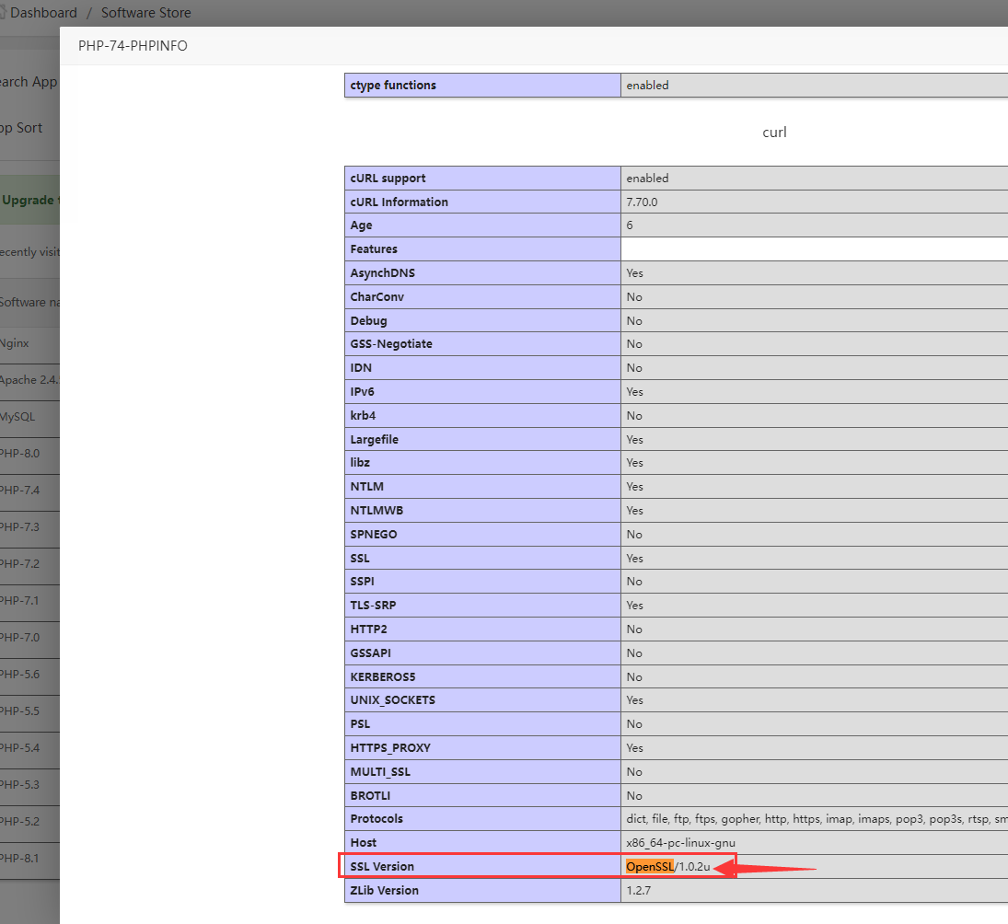Screen dimensions: 1008x924
Task: Open the Dashboard breadcrumb link
Action: (43, 13)
